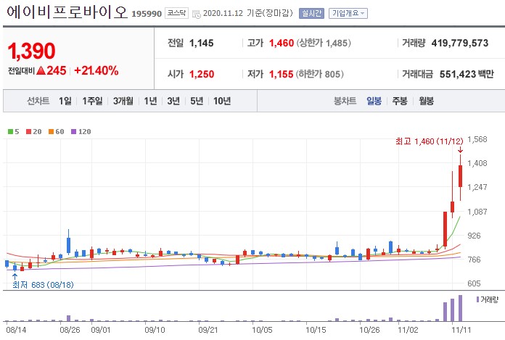Image resolution: width=505 pixels, height=340 pixels.
Task: Click the 최고 1,460 (11/12) chart marker
Action: click(430, 141)
